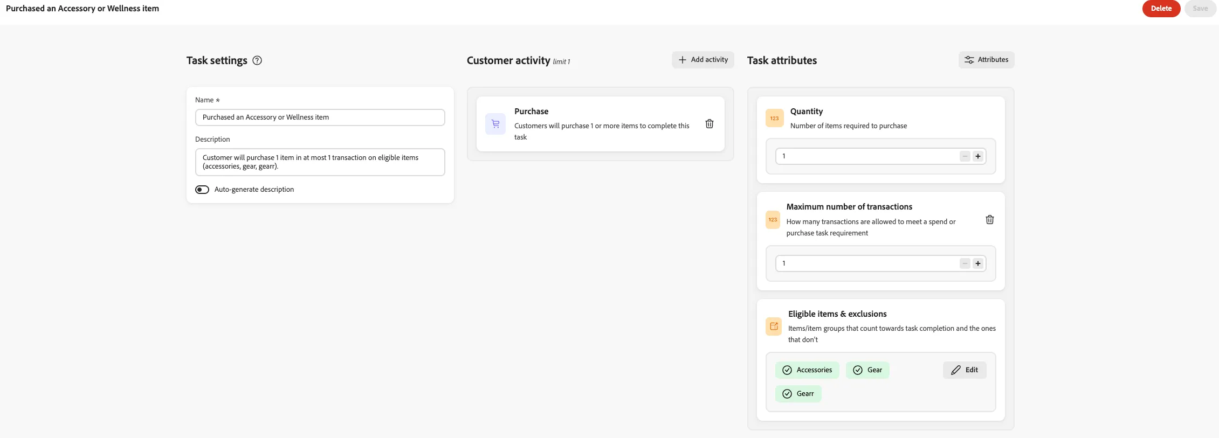The height and width of the screenshot is (438, 1219).
Task: Click into the Name input field
Action: click(320, 117)
